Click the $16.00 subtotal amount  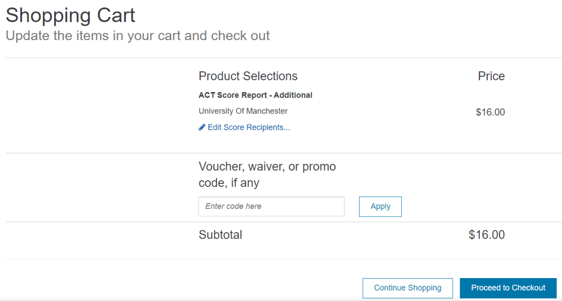click(x=487, y=235)
